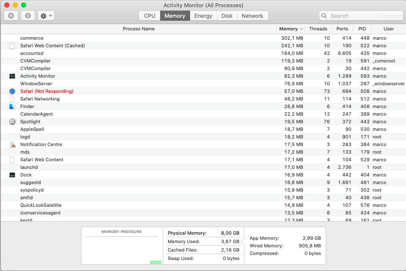This screenshot has height=271, width=406.
Task: Click the Cached Files 2,18 GB value
Action: (x=230, y=250)
